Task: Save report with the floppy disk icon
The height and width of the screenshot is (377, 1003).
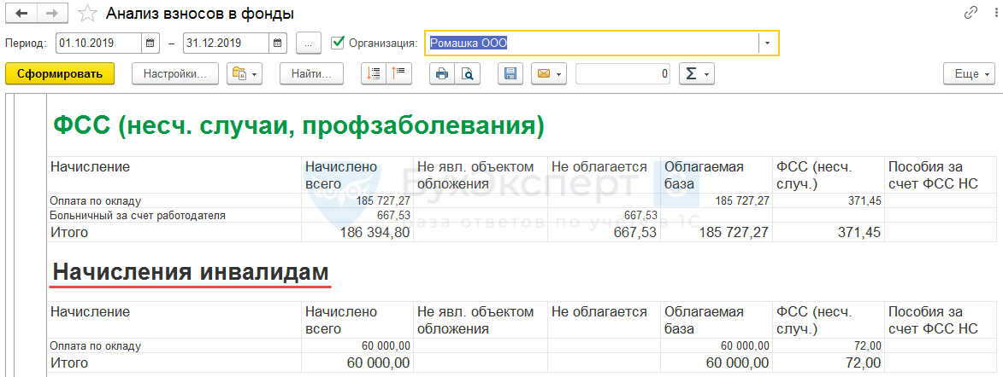Action: pos(510,74)
